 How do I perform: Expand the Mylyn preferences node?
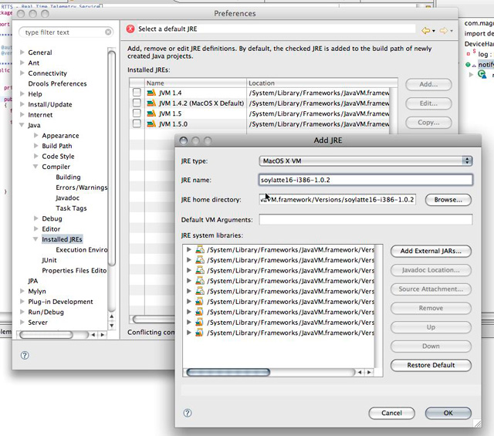(22, 291)
